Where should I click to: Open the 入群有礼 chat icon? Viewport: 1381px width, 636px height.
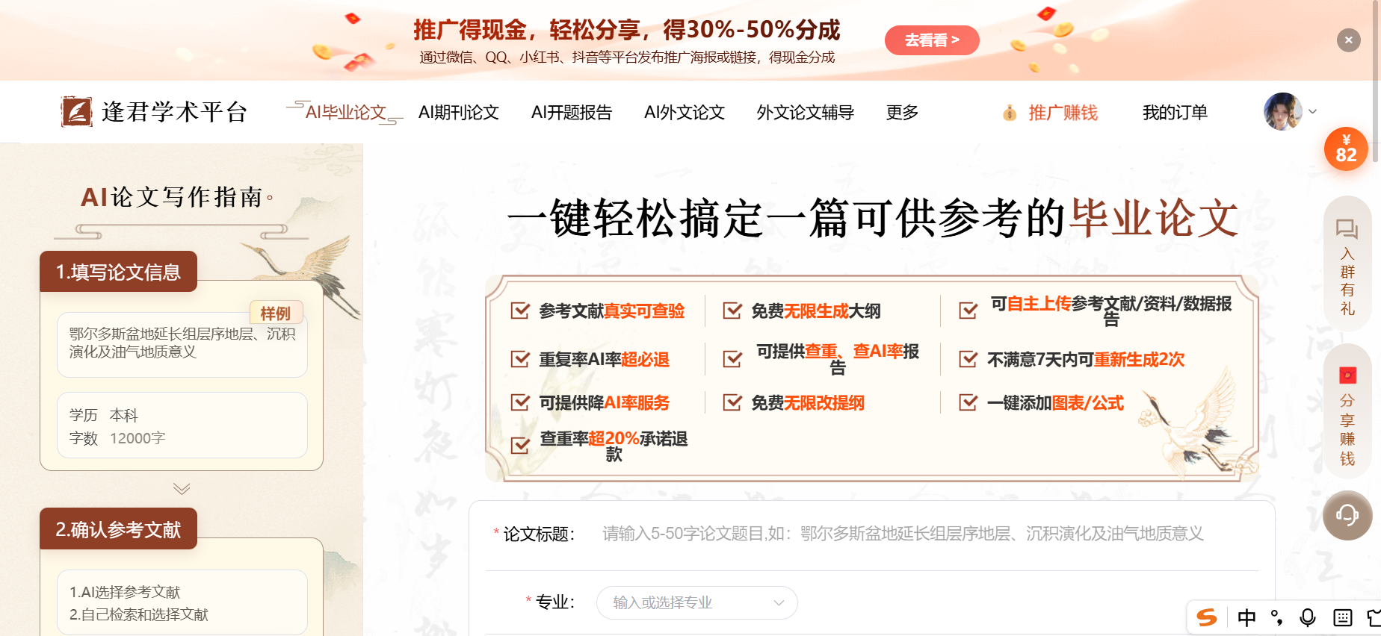1347,228
